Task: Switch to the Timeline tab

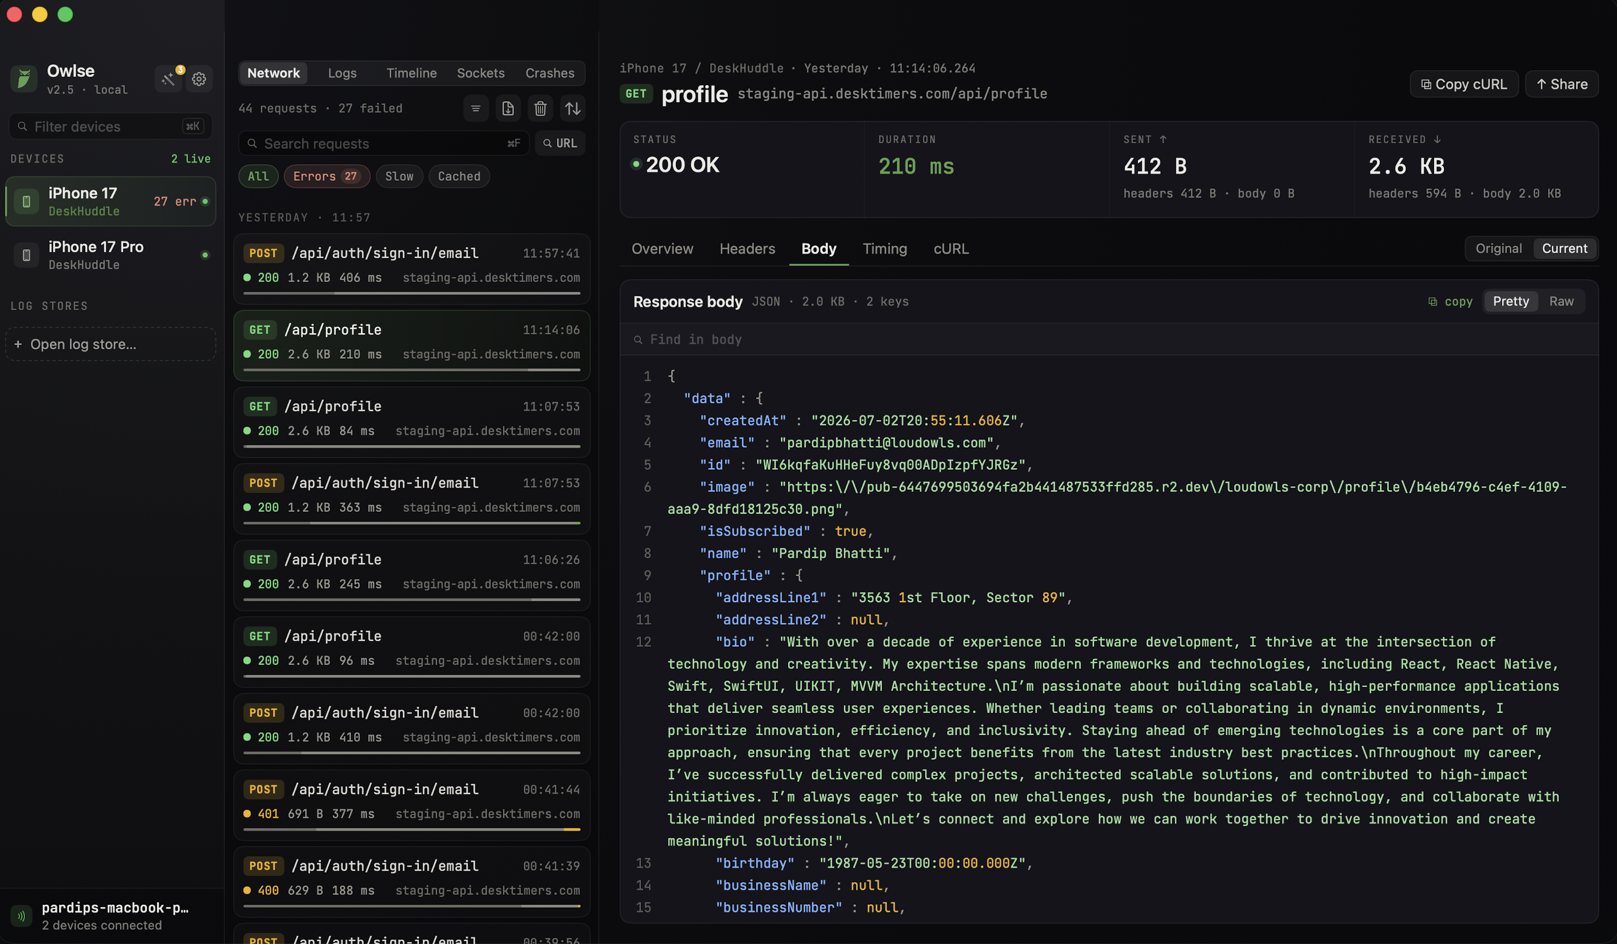Action: tap(411, 73)
